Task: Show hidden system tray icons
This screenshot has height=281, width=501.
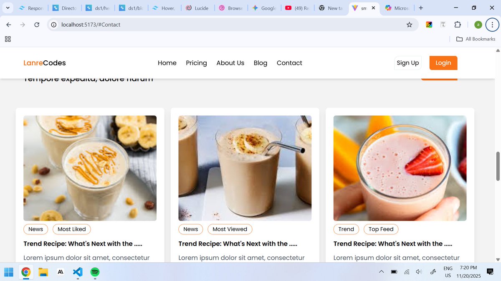Action: pyautogui.click(x=381, y=271)
